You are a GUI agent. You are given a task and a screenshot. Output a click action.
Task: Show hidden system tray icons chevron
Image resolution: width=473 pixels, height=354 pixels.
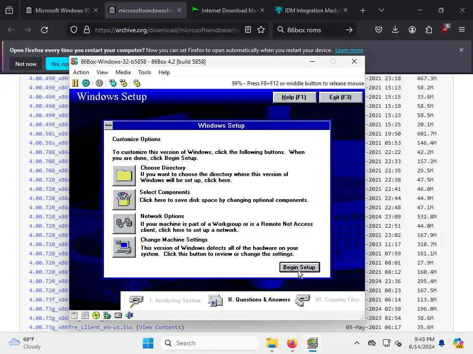pos(357,343)
